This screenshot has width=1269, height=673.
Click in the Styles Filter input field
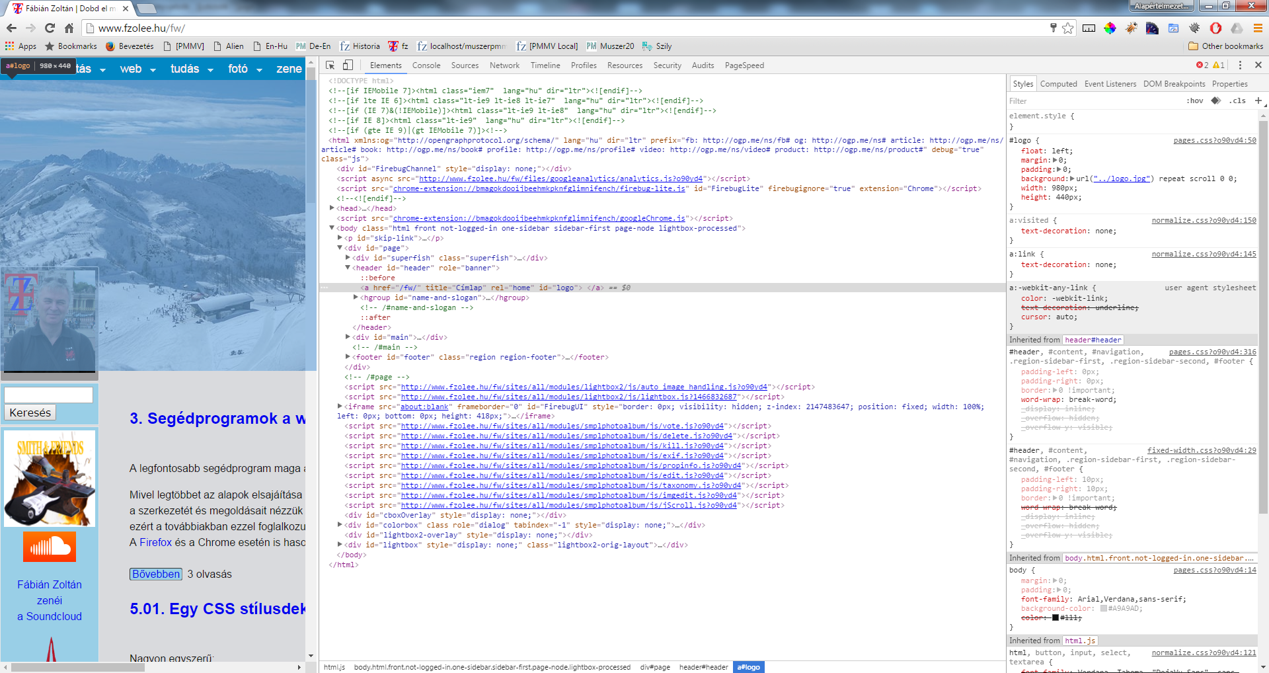1094,101
